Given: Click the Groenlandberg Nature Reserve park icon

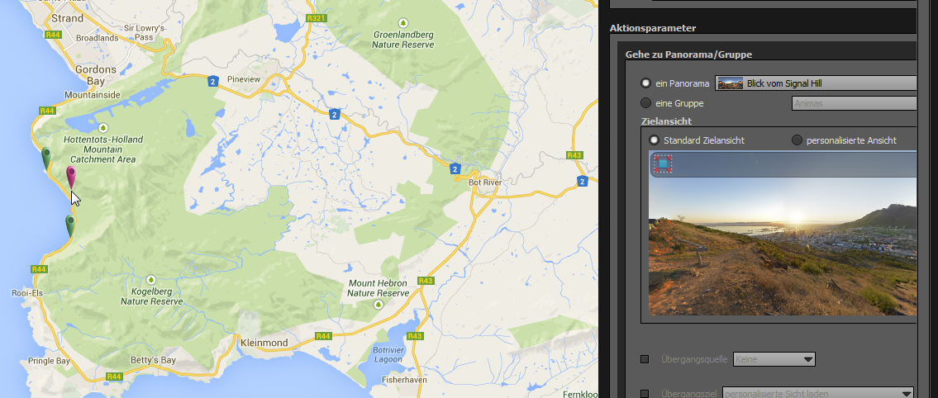Looking at the screenshot, I should pos(401,24).
